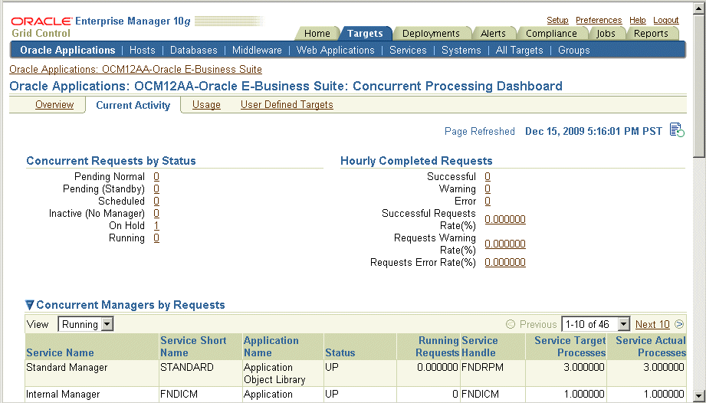This screenshot has width=706, height=403.
Task: Click the scrollbar up arrow
Action: (699, 8)
